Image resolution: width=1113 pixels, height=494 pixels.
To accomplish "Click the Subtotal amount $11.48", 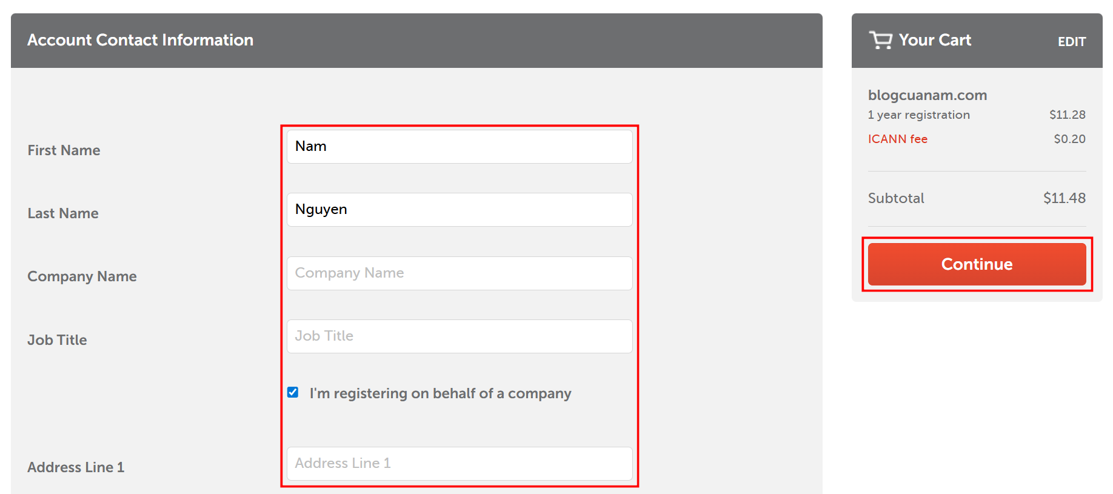I will click(1064, 198).
